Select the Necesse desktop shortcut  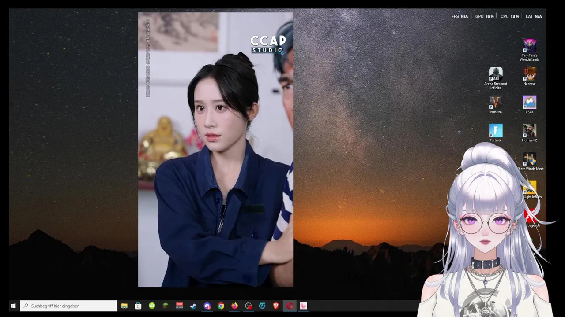pyautogui.click(x=529, y=76)
